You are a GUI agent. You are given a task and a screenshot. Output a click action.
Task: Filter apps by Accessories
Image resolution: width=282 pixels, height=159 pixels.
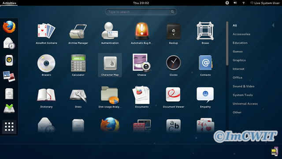(241, 34)
